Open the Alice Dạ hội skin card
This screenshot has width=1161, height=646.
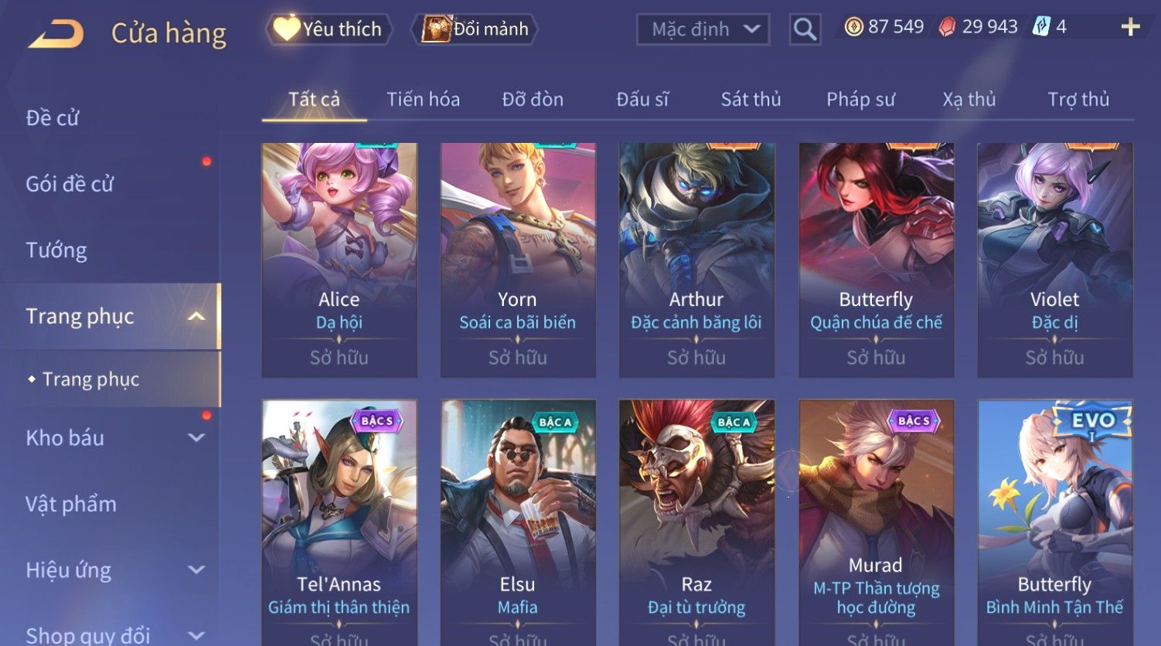(x=339, y=260)
